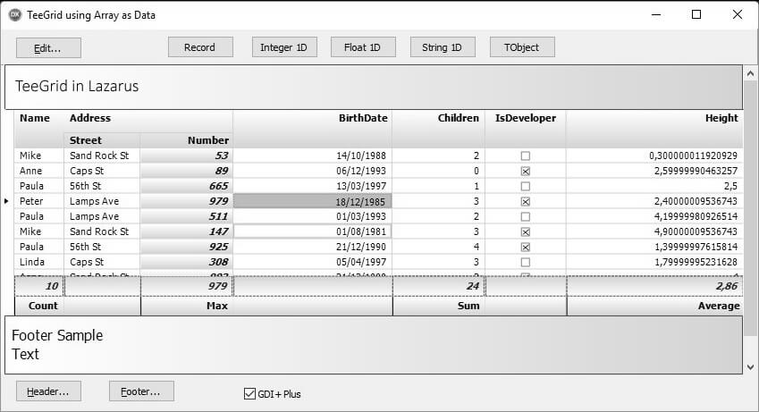The width and height of the screenshot is (759, 412).
Task: Check IsDeveloper for Paula 511 row
Action: (525, 216)
